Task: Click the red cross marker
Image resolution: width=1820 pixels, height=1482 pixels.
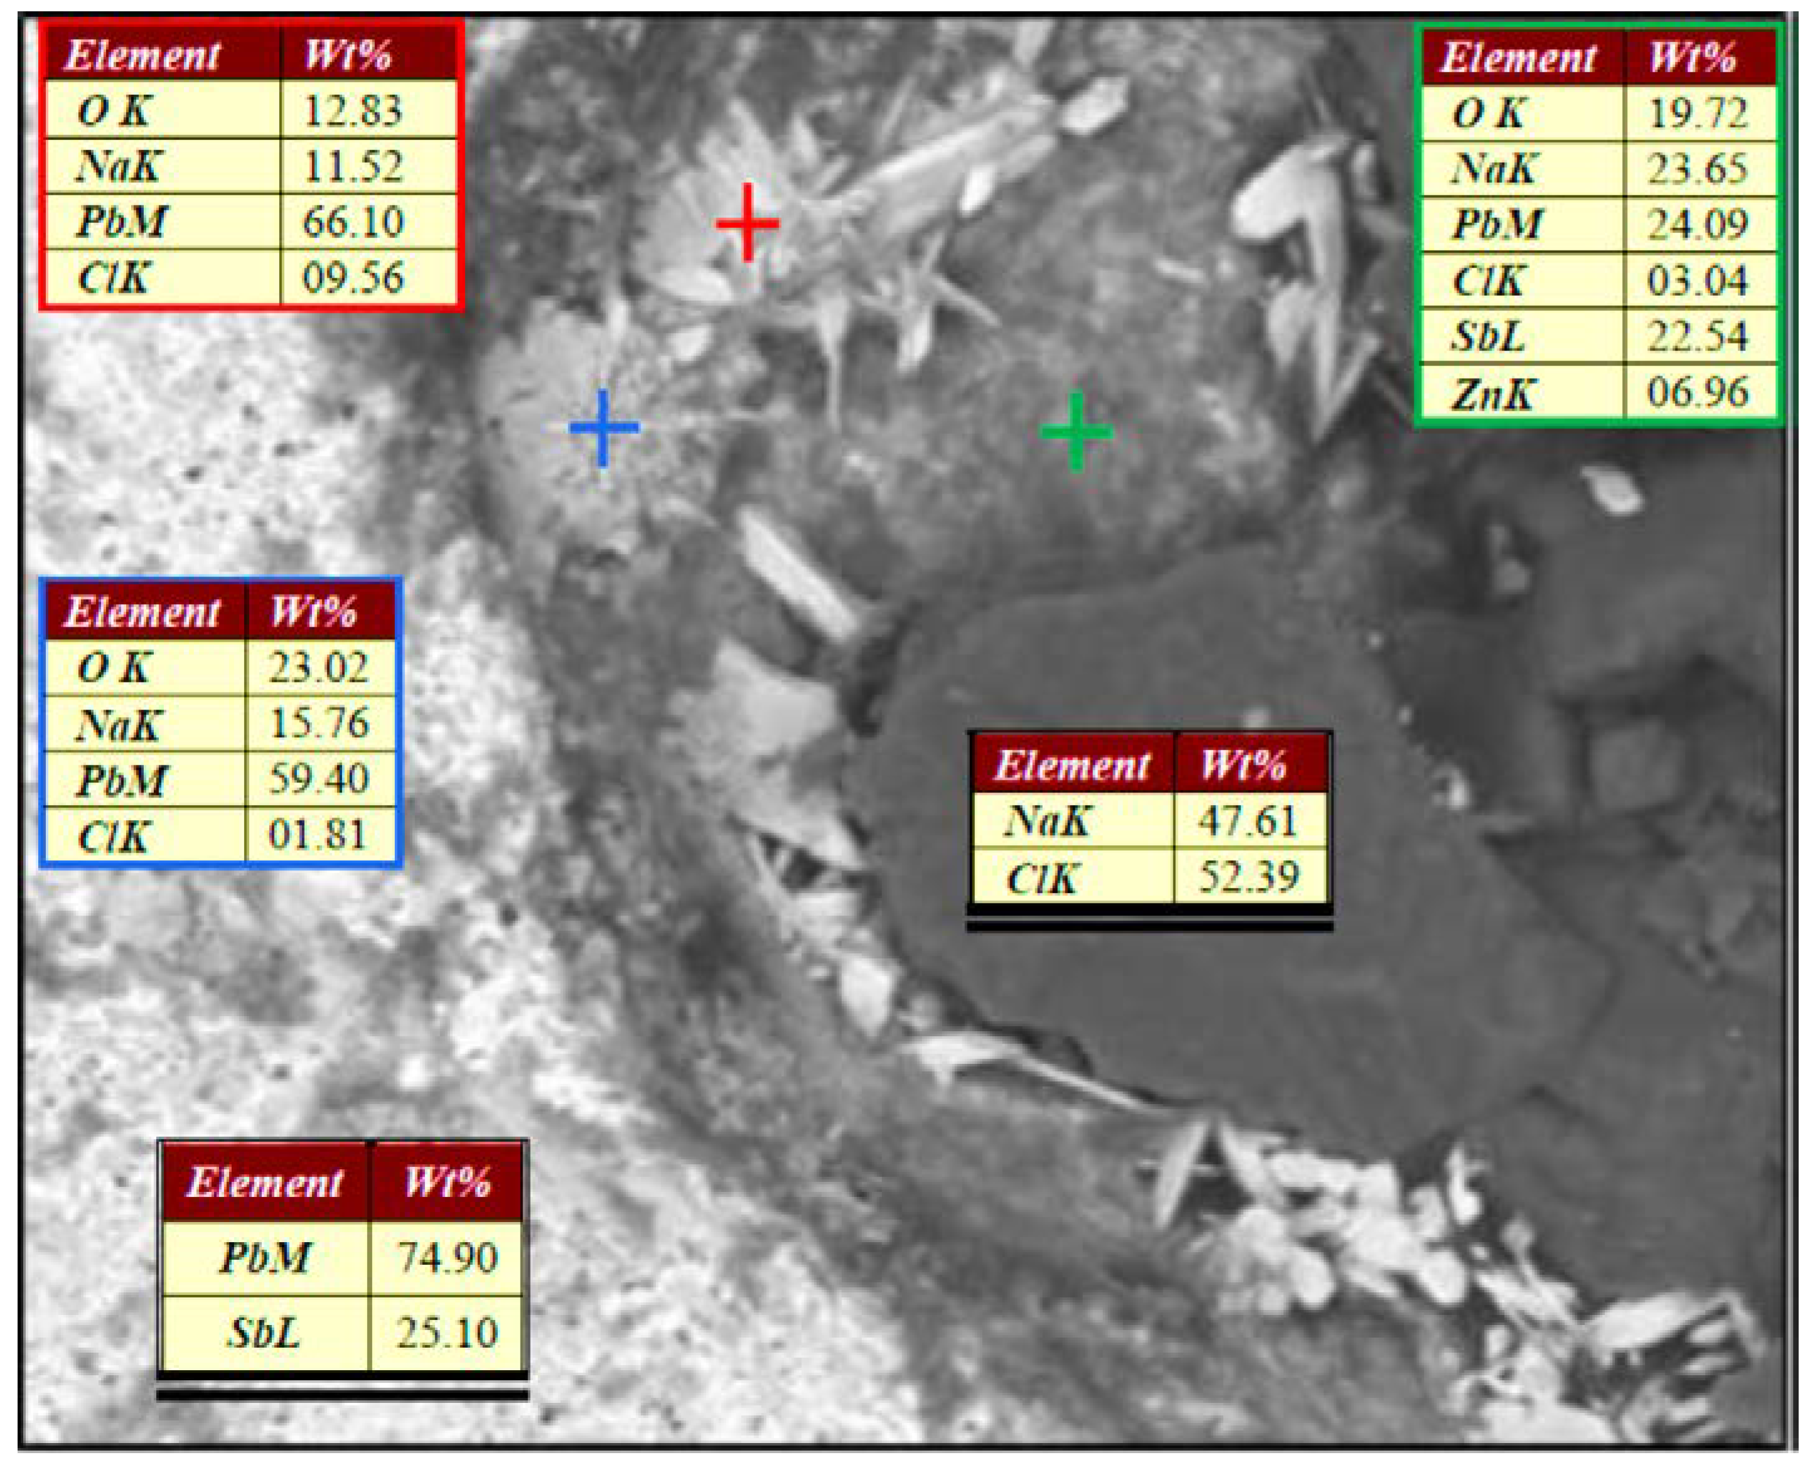Action: (748, 223)
